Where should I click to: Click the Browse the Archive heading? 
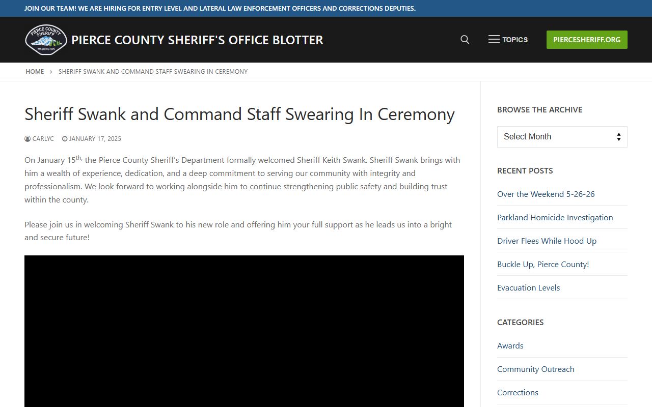point(539,109)
